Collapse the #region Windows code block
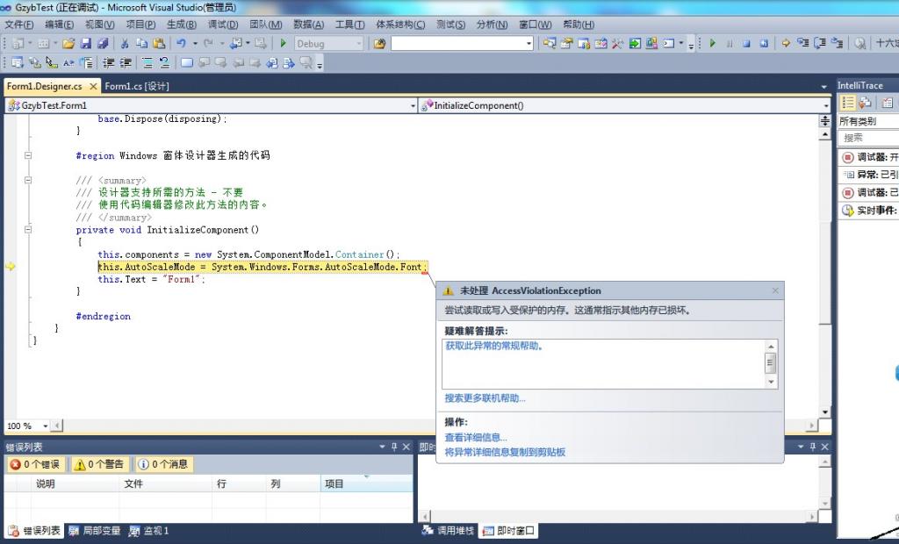Screen dimensions: 899x544 pos(27,155)
